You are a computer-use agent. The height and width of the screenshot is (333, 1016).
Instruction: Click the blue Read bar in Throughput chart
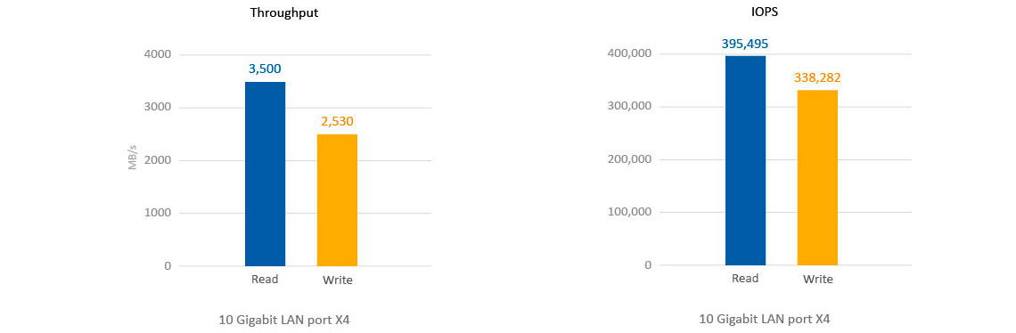265,174
